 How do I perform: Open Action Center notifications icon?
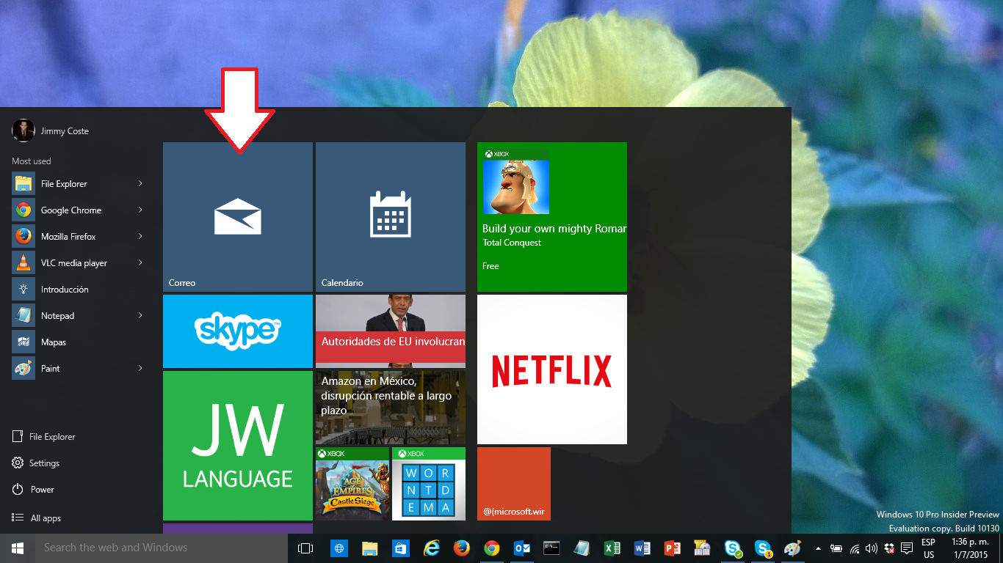907,548
